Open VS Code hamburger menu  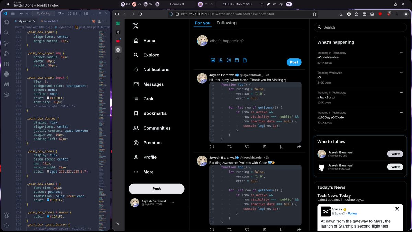13,13
